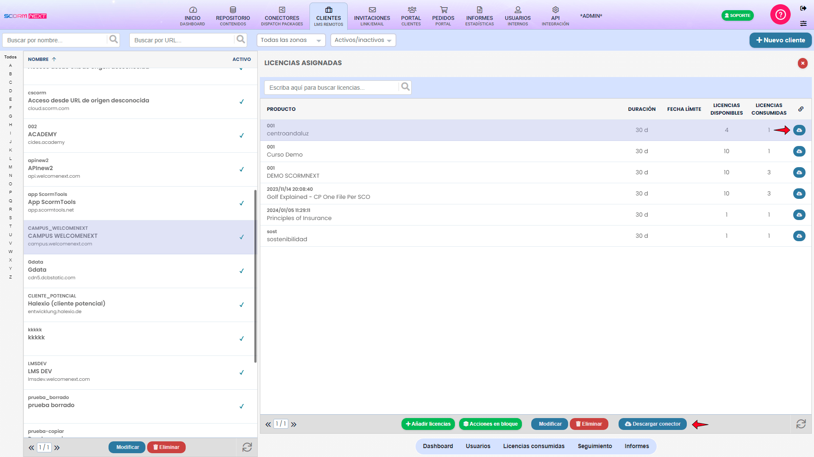The height and width of the screenshot is (457, 814).
Task: Download connector for Golf Explained license
Action: coord(799,194)
